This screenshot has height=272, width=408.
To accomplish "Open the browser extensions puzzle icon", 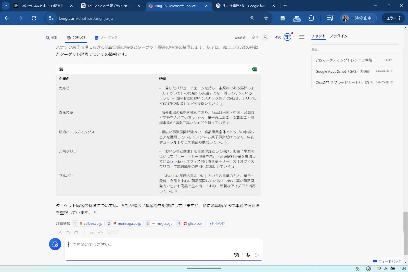I will (x=311, y=18).
